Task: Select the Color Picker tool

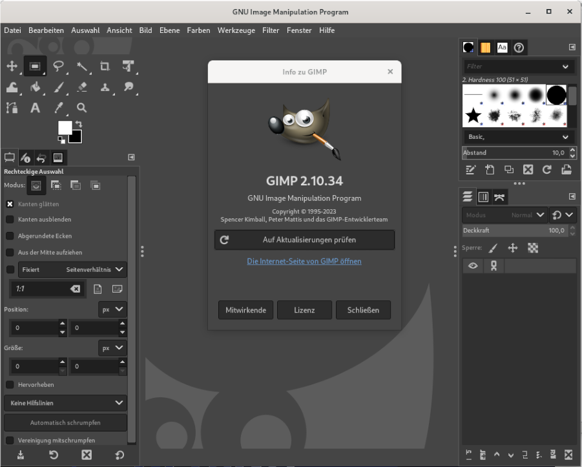Action: point(58,108)
